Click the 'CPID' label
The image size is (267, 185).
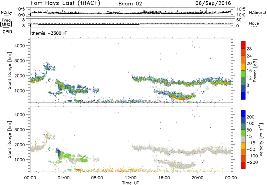7,32
